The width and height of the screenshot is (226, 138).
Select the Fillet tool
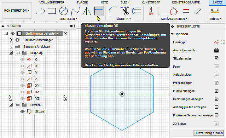click(113, 11)
